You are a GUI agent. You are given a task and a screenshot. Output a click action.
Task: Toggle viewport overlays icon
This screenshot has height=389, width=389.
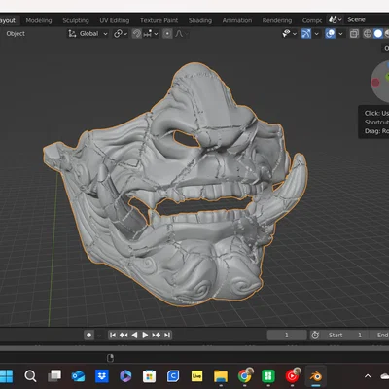330,34
